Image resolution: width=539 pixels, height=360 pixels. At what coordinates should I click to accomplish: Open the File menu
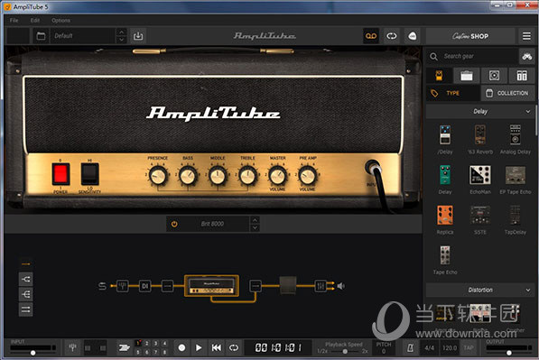[x=14, y=20]
